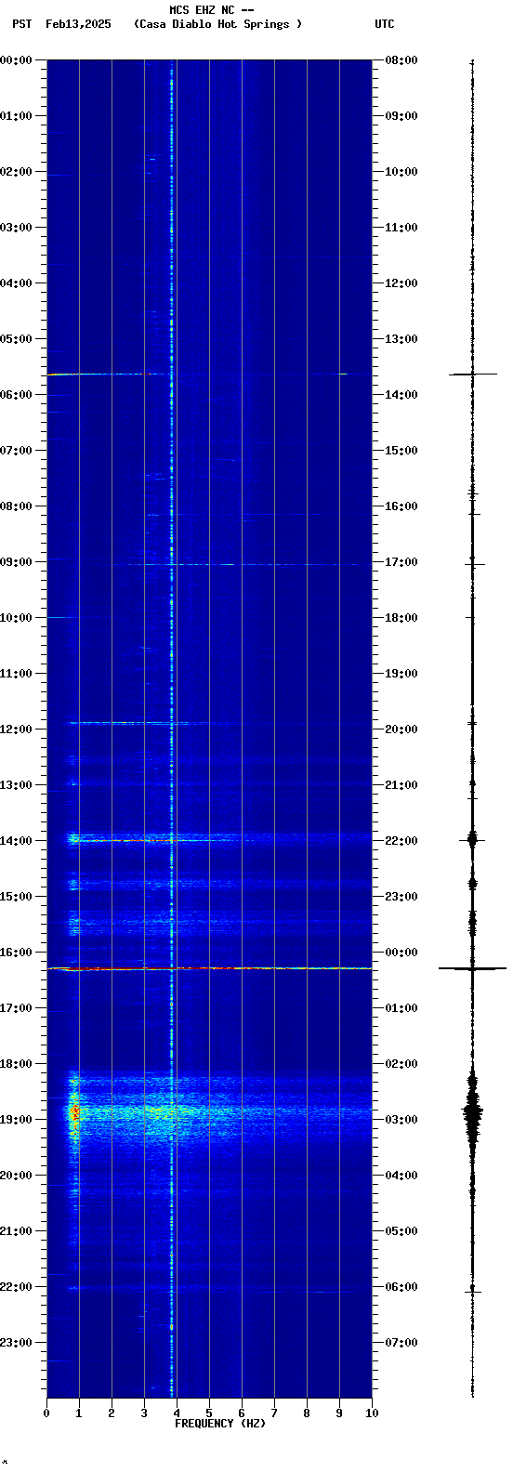Click frequency axis tick label '8'
This screenshot has width=513, height=1472.
tap(307, 1413)
